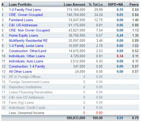Viewport: 141px width, 122px height.
Task: Click the 0.19 90PD+NA value
Action: (120, 10)
